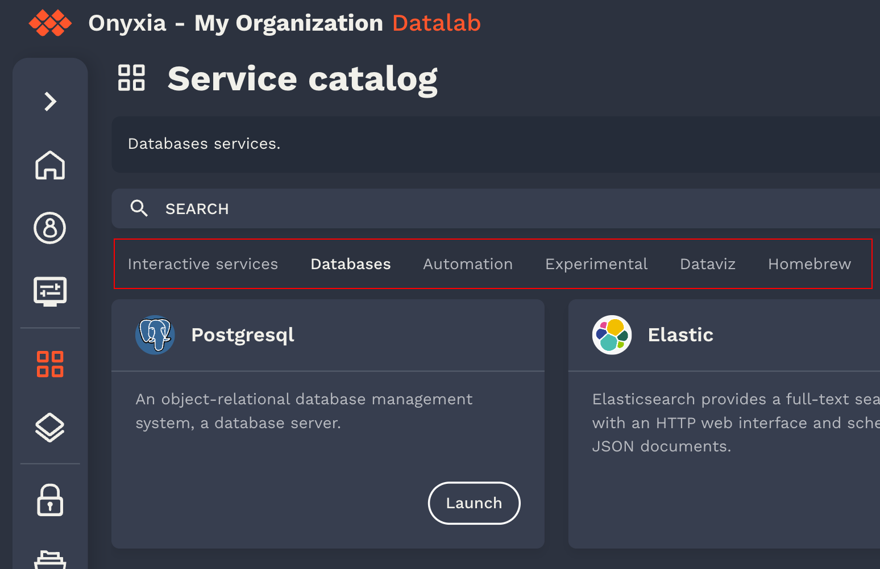Click the magnifying glass search icon
The height and width of the screenshot is (569, 880).
(139, 208)
